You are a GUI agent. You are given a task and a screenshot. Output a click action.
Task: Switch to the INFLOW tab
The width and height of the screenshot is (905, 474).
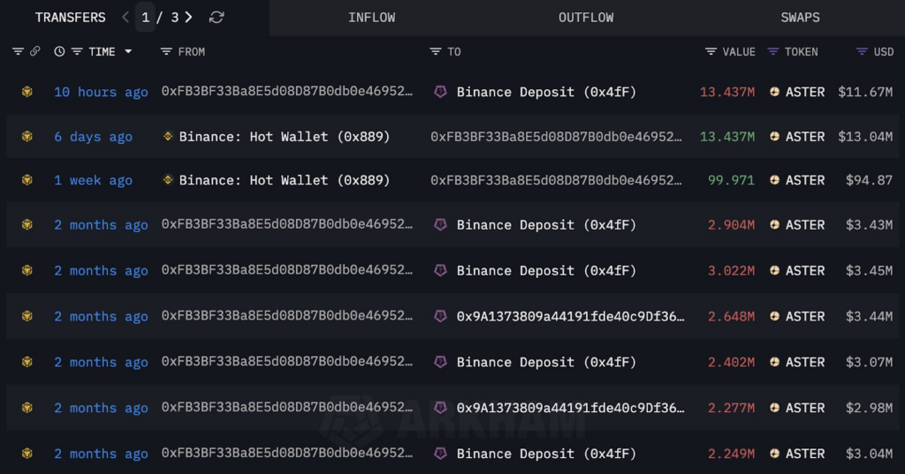(x=372, y=18)
